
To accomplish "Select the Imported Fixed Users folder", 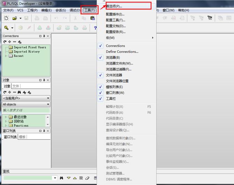I will pos(30,47).
